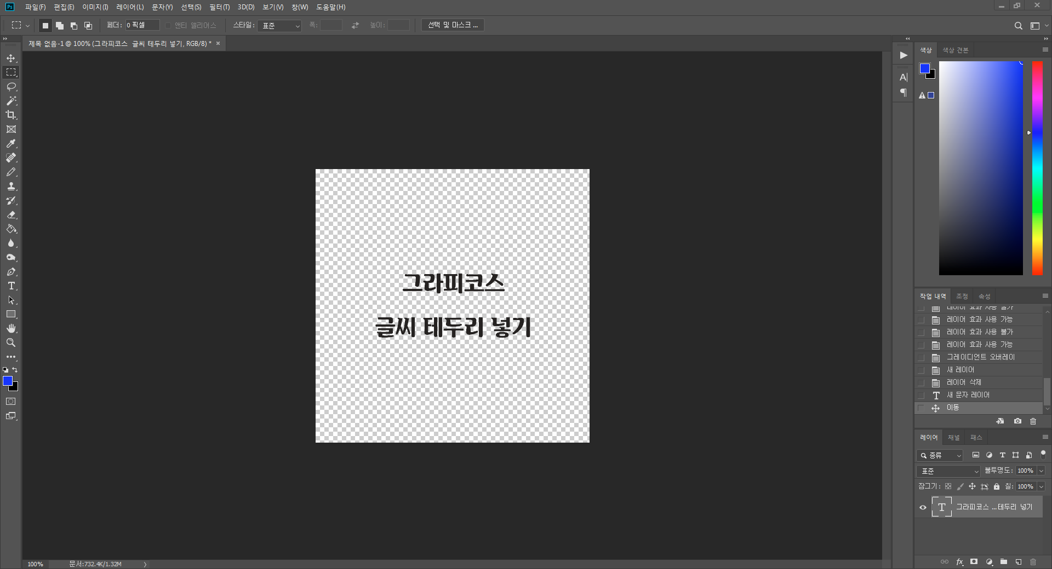Screen dimensions: 1052x569
Task: Select the Rectangle shape tool
Action: pyautogui.click(x=11, y=314)
